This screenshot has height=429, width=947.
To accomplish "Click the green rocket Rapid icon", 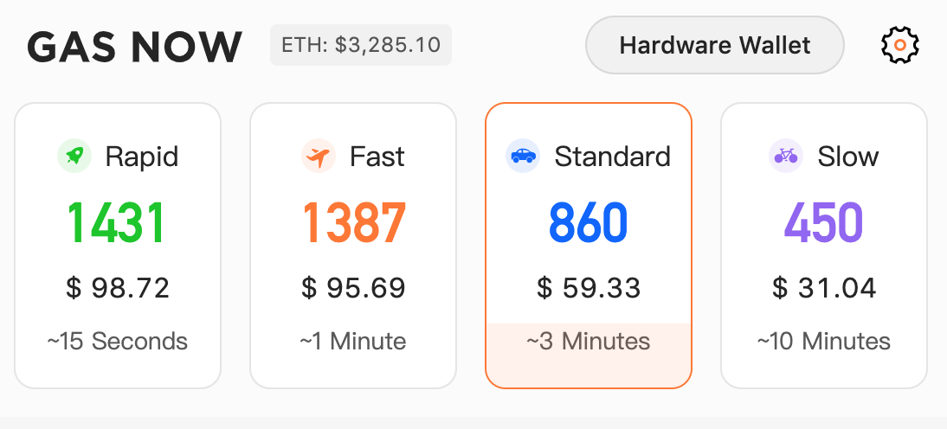I will (74, 157).
